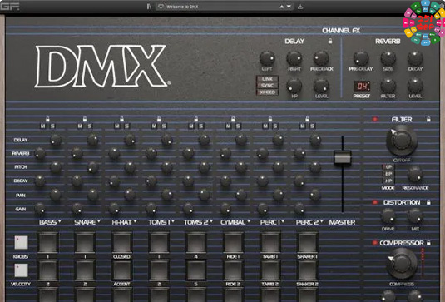Lock the TOMS 1 channel via its padlock
The height and width of the screenshot is (302, 445).
point(159,119)
